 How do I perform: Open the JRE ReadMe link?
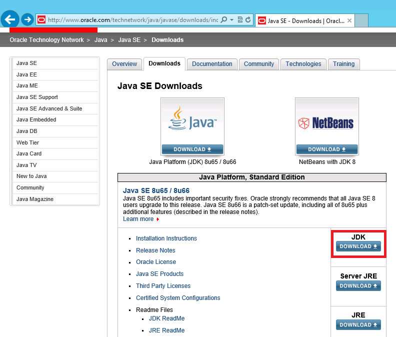166,330
